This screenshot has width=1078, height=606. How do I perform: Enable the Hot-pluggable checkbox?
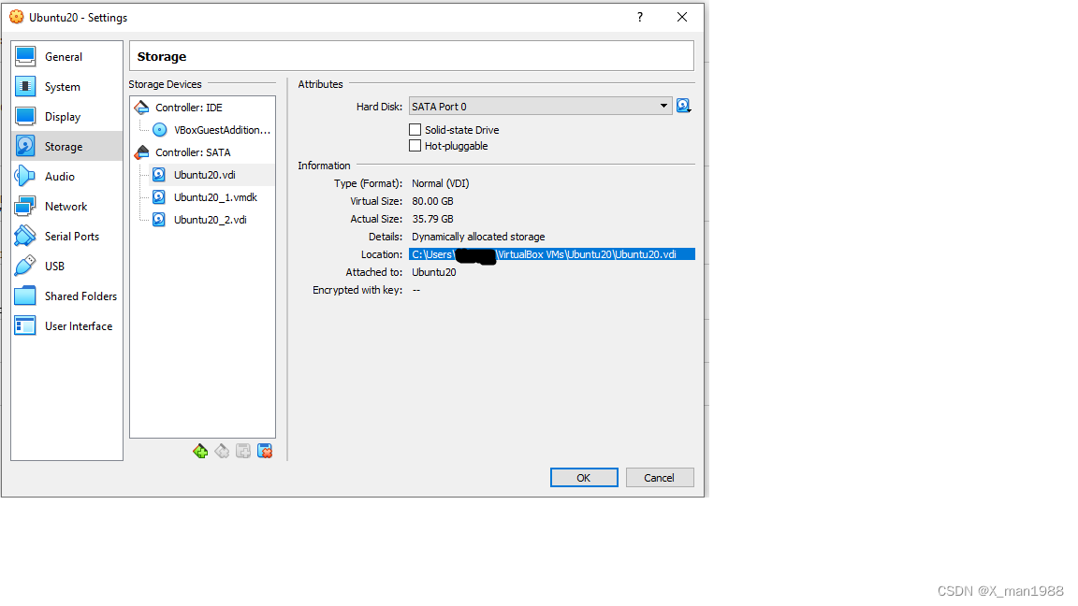coord(415,146)
